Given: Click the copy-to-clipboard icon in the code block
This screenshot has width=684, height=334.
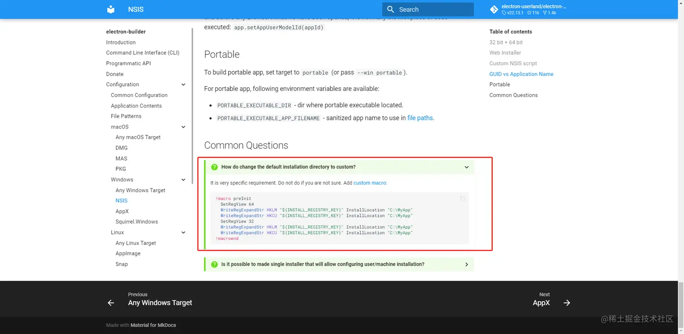Looking at the screenshot, I should 462,199.
